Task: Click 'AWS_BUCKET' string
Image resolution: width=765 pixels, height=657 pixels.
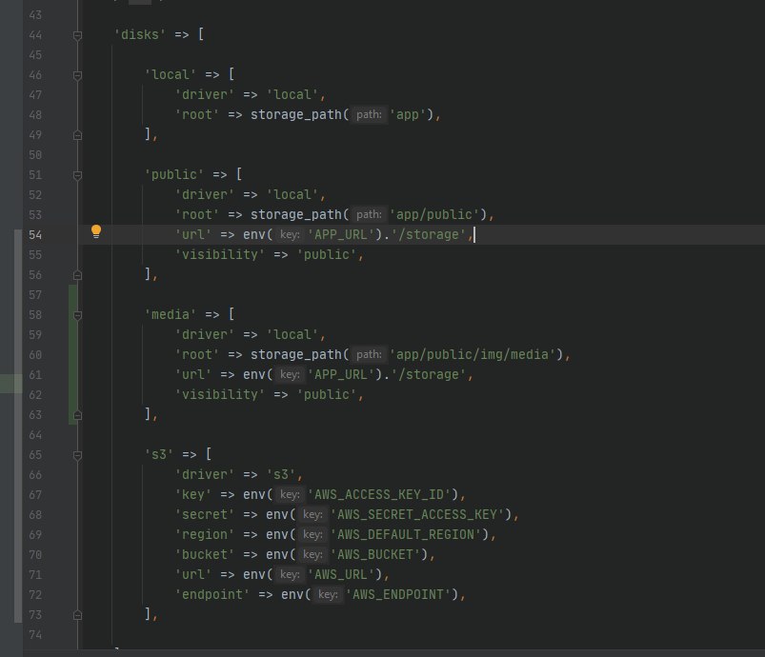Action: coord(374,554)
